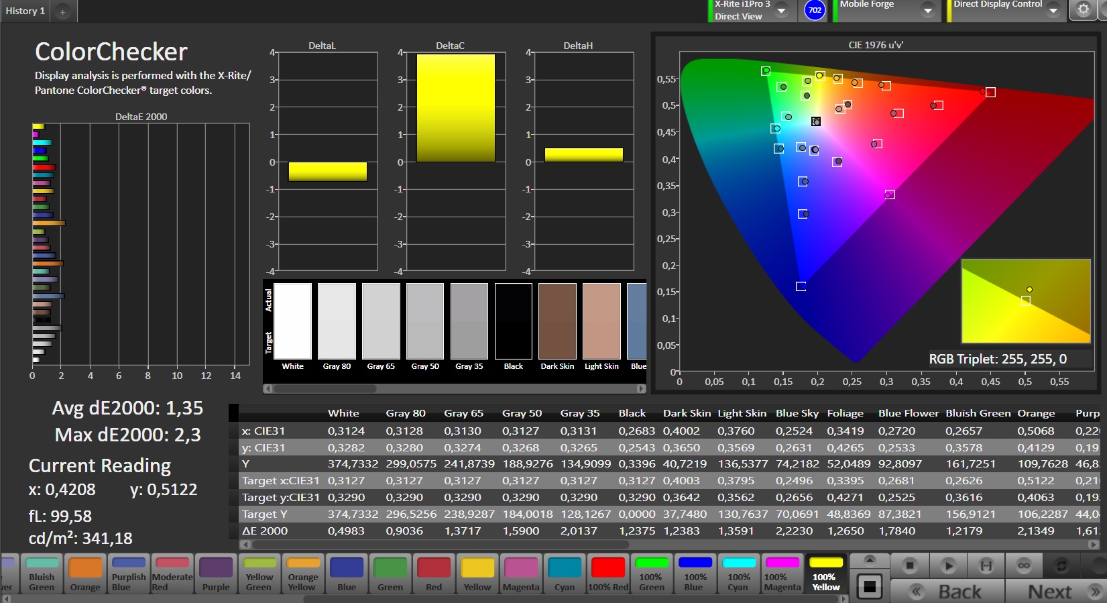
Task: Click the single-read bracket icon
Action: click(986, 565)
